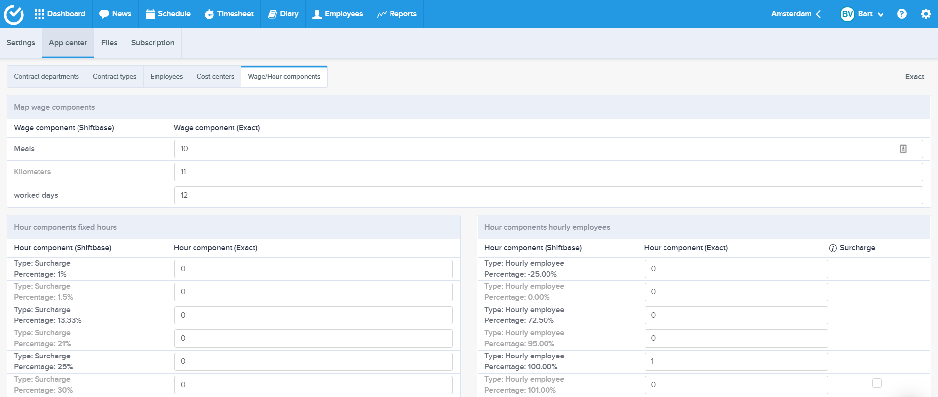Open News in top navigation
The image size is (938, 397).
115,14
